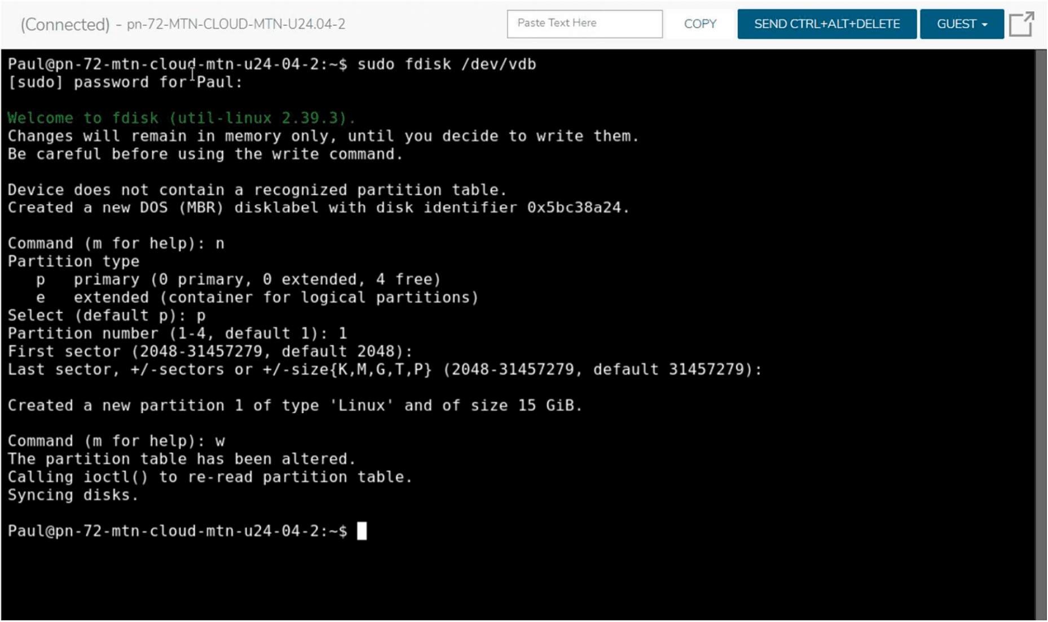Click SEND CTRL+ALT+DELETE button
Screen dimensions: 1048x622
pos(827,24)
